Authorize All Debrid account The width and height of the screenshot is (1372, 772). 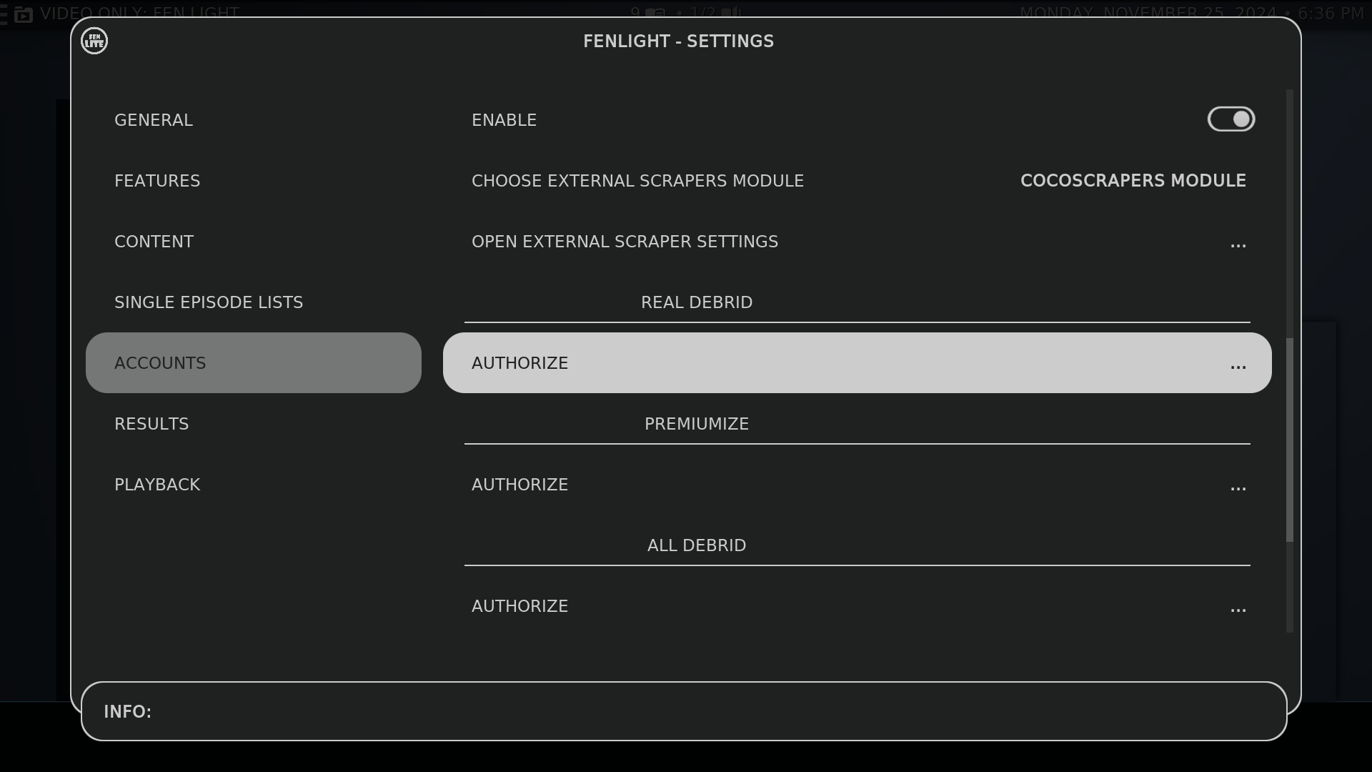click(x=857, y=606)
